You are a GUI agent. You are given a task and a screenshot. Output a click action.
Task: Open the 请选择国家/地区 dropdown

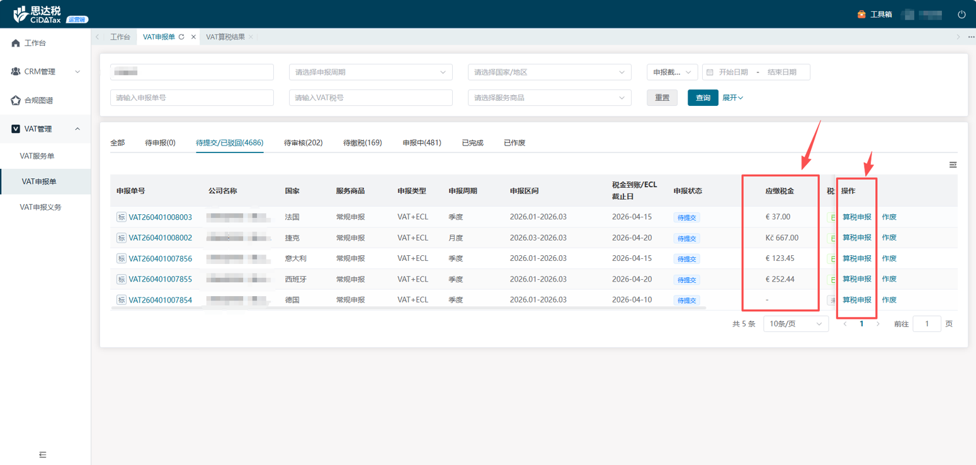pos(549,72)
